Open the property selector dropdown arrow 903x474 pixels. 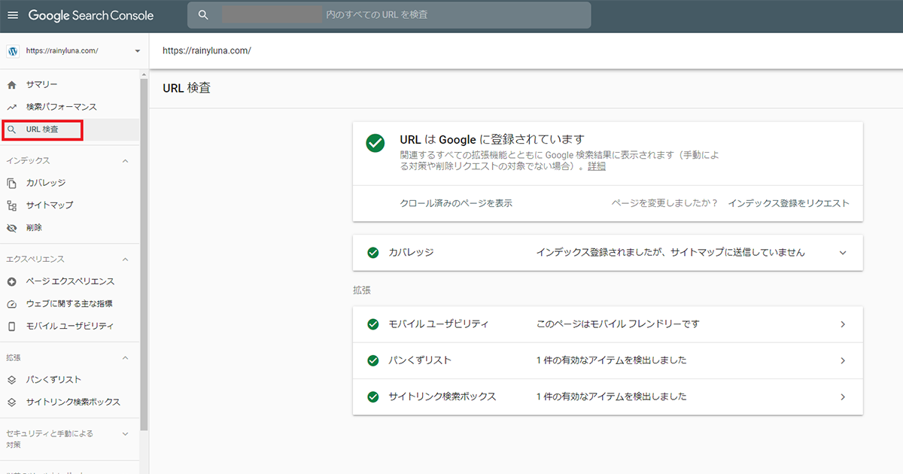click(137, 51)
